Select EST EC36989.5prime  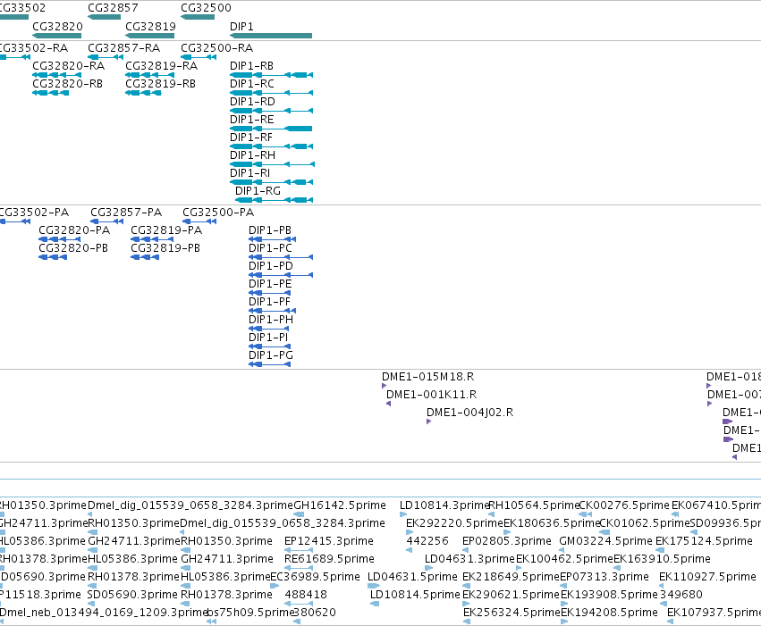coord(315,577)
